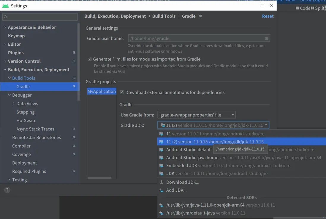The height and width of the screenshot is (219, 326).
Task: Collapse the Debugger tree node
Action: (10, 95)
